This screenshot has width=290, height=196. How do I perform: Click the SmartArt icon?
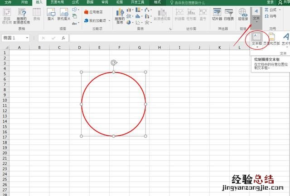[x=74, y=16]
